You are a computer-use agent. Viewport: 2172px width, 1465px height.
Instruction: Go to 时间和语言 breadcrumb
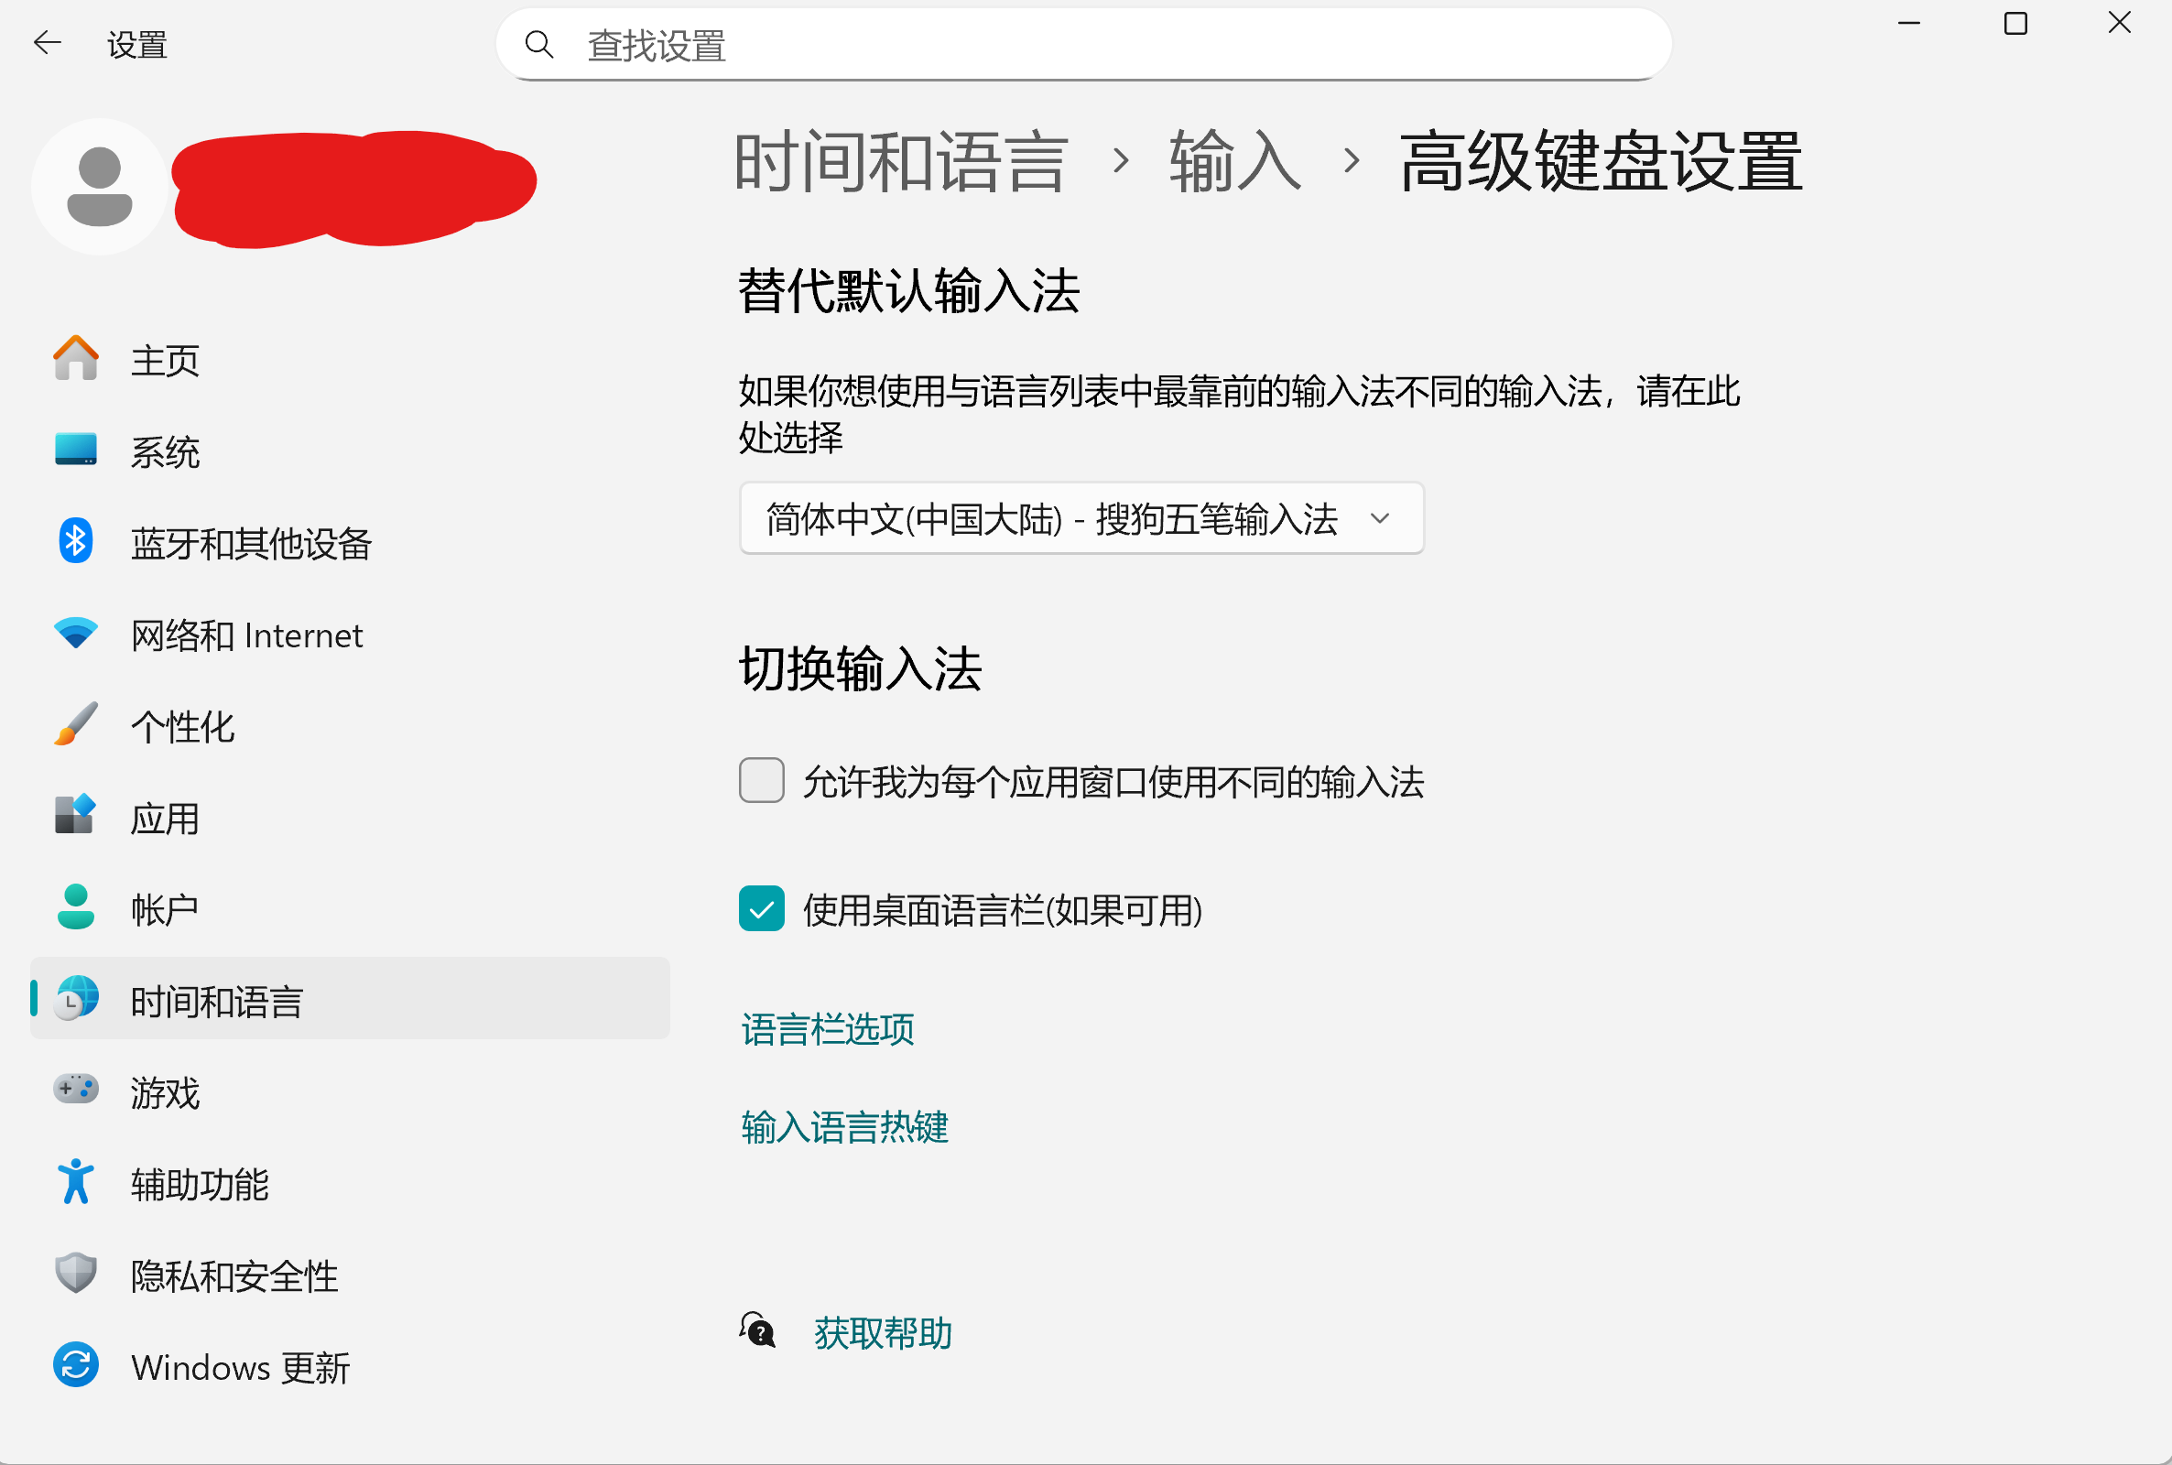(x=900, y=162)
